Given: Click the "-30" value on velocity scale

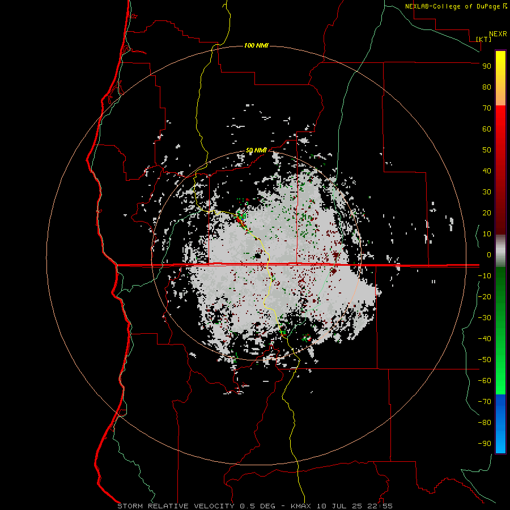Looking at the screenshot, I should tap(484, 318).
